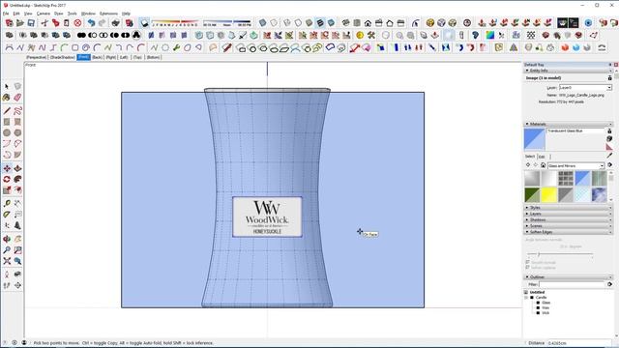Viewport: 619px width, 348px height.
Task: Click the red Erase/delete circle icon
Action: [x=77, y=23]
